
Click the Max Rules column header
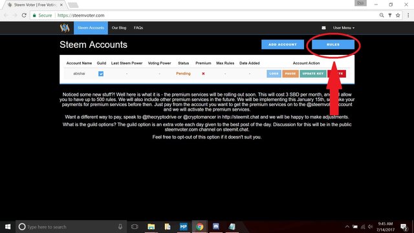pos(225,63)
